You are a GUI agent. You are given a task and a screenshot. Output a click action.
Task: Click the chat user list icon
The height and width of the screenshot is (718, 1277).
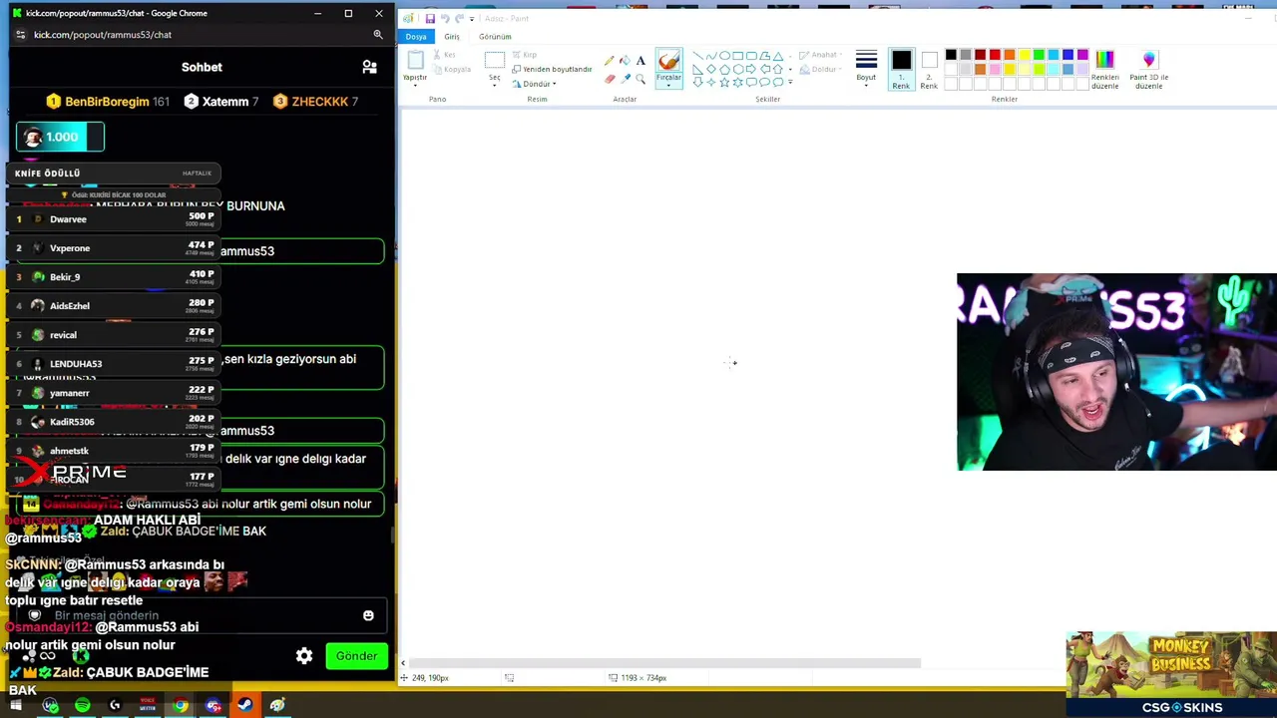(x=369, y=67)
